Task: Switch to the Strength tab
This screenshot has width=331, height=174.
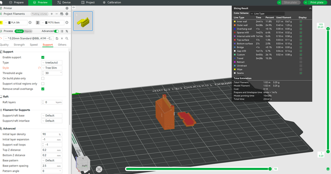Action: [19, 45]
